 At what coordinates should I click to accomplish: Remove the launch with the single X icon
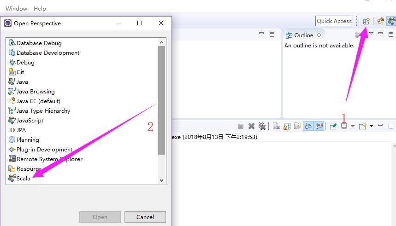click(252, 126)
